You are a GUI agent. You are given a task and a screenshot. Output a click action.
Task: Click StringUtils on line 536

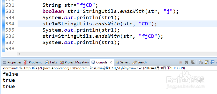pyautogui.click(x=75, y=36)
